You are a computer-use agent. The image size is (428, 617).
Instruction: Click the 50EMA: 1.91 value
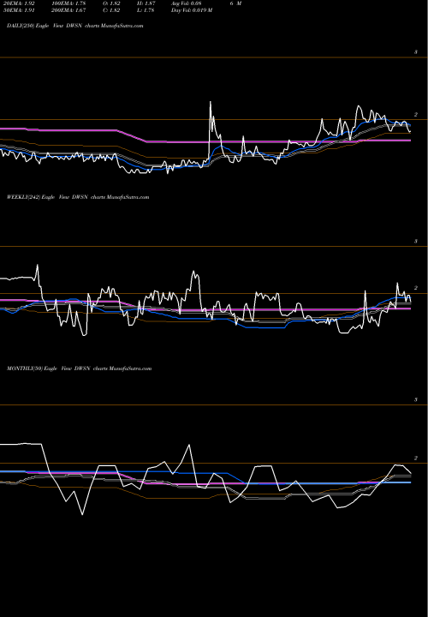(19, 10)
